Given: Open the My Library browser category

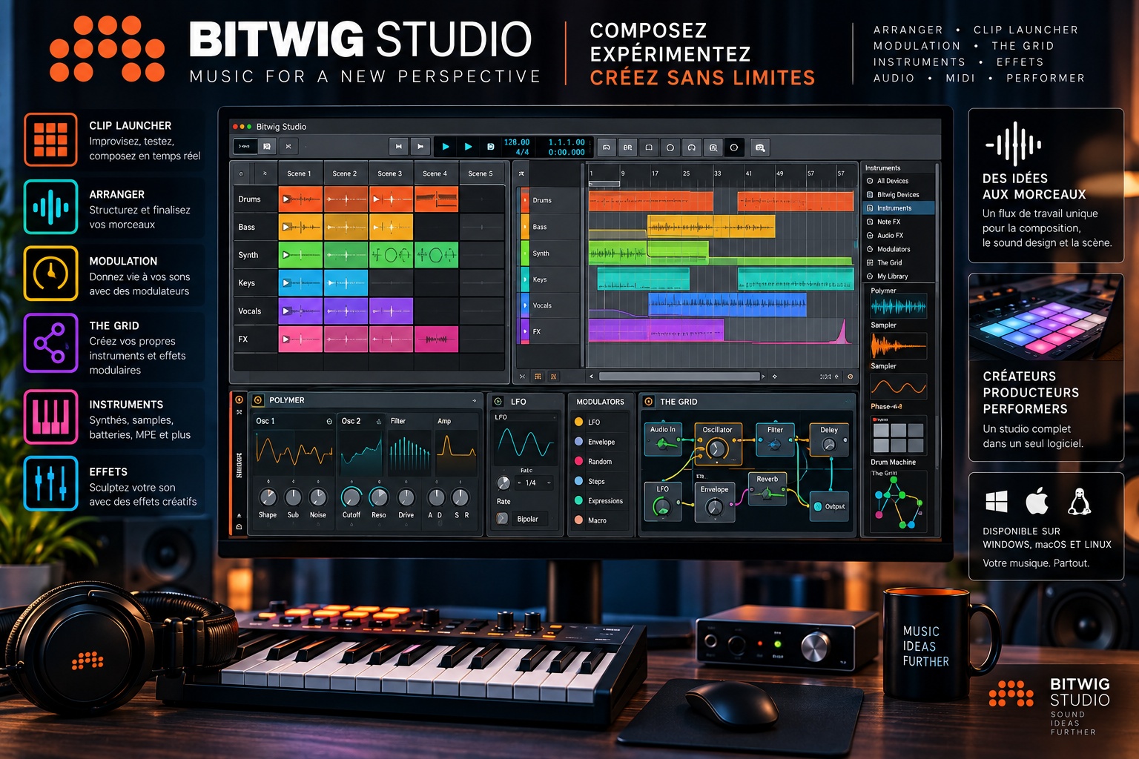Looking at the screenshot, I should tap(898, 276).
